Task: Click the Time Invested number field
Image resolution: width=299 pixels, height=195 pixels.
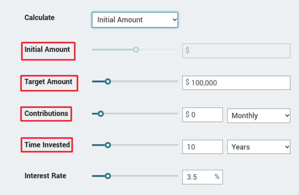Action: 202,147
